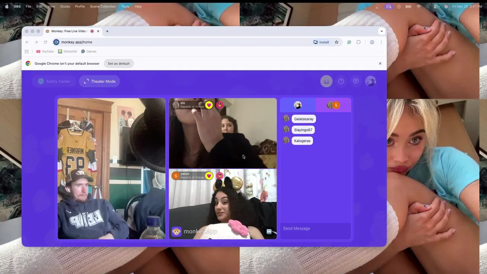This screenshot has height=274, width=487.
Task: Open the Edit menu
Action: [x=40, y=6]
